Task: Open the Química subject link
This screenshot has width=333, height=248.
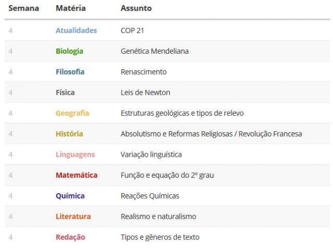Action: 70,196
